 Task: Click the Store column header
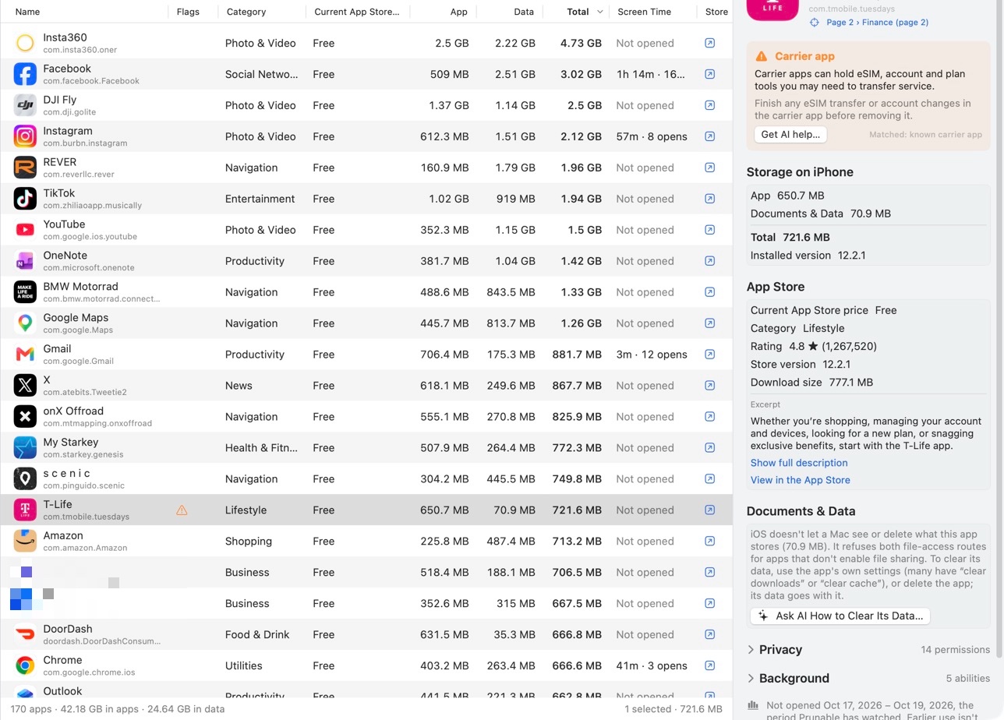tap(716, 12)
